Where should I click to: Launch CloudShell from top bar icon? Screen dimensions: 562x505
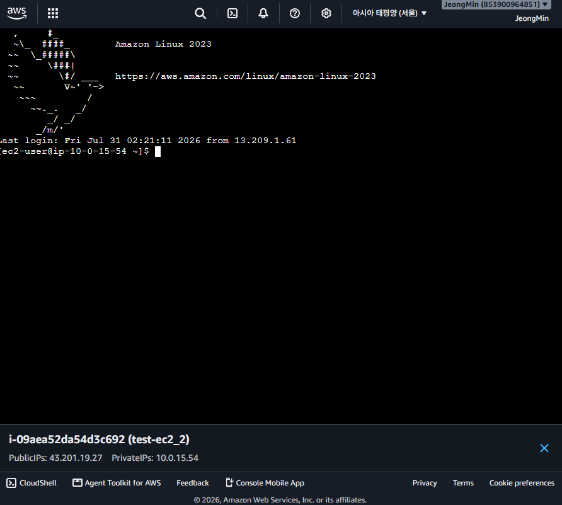coord(232,13)
